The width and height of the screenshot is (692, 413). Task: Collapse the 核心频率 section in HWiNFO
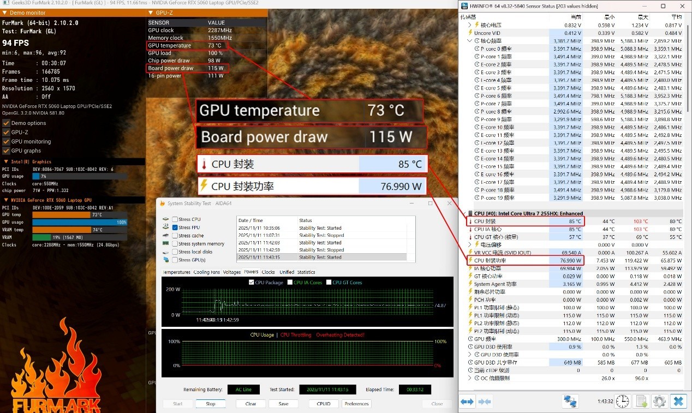tap(469, 40)
